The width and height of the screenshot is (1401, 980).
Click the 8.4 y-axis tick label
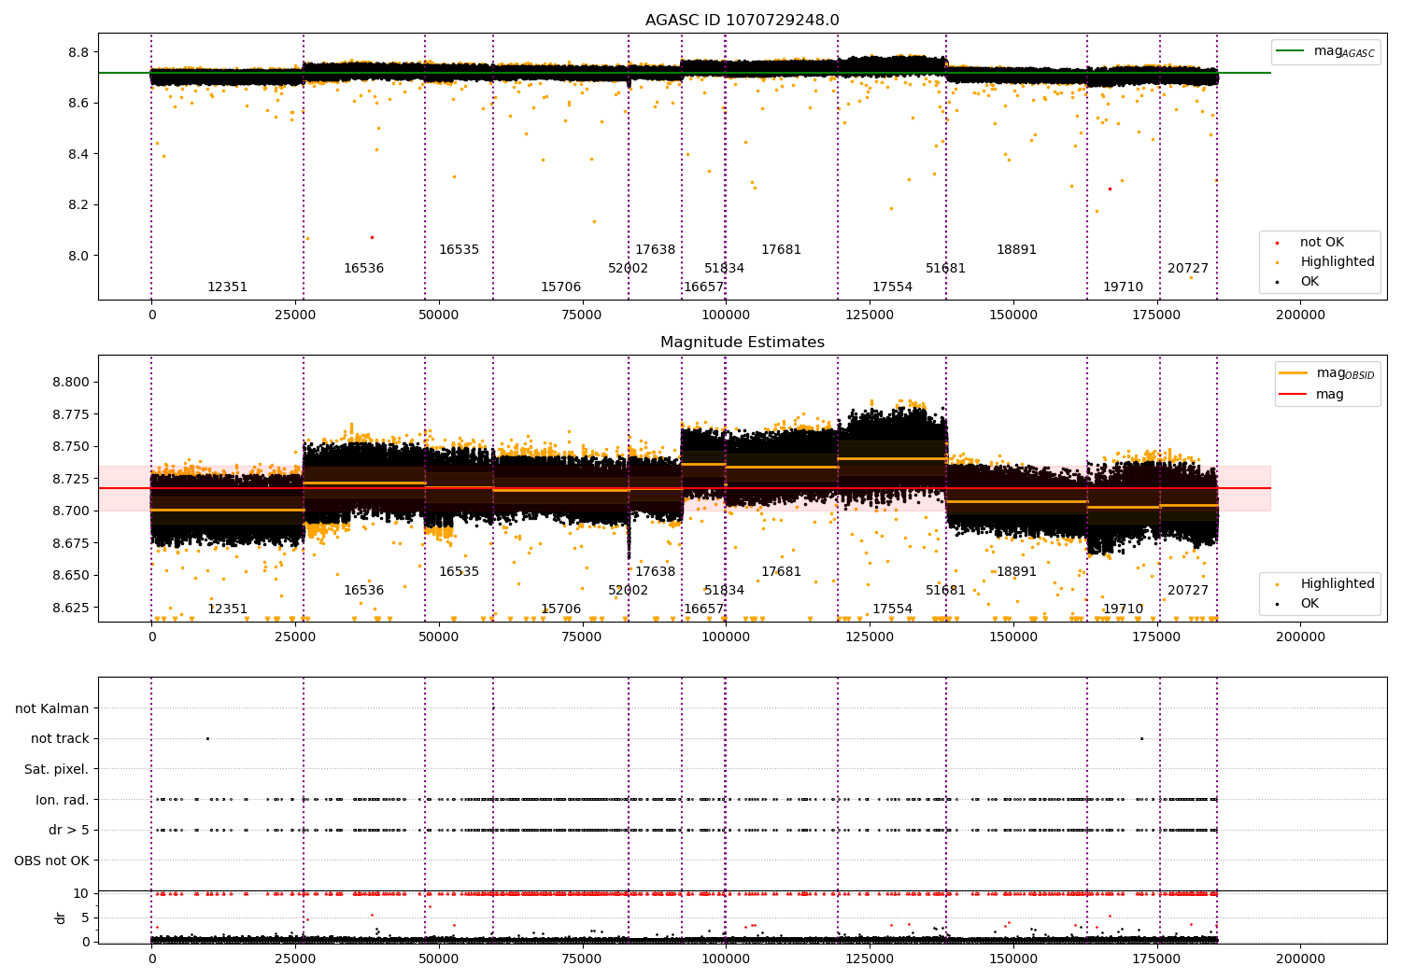click(x=78, y=154)
